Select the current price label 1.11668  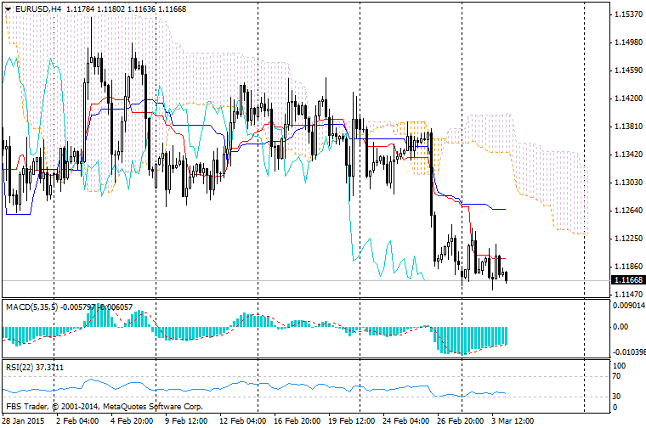coord(628,280)
